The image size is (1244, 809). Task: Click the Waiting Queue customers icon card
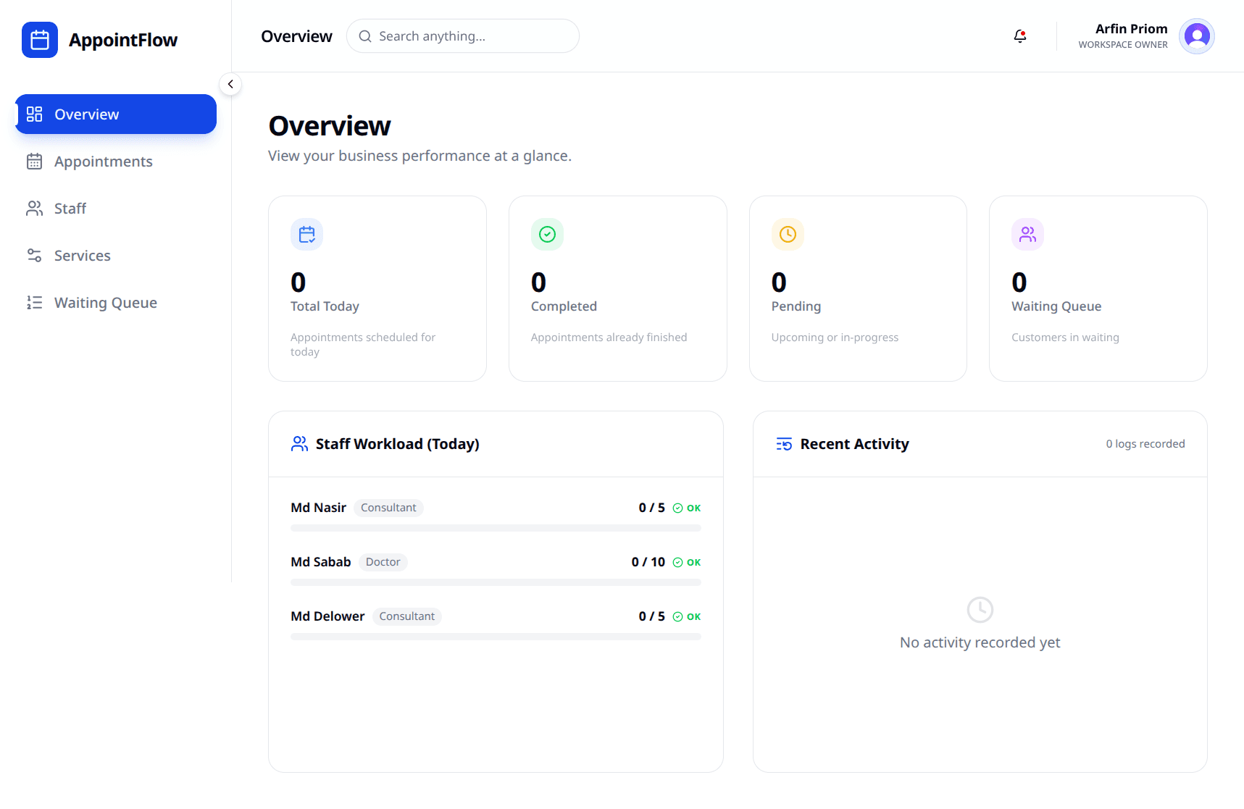tap(1027, 234)
